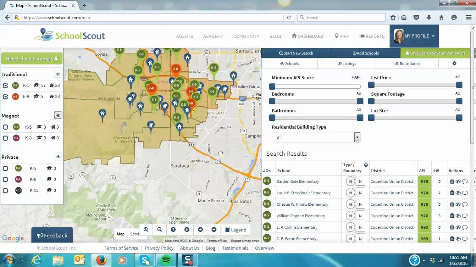Enable Magnet K-5 schools checkbox
This screenshot has height=267, width=476.
6,127
